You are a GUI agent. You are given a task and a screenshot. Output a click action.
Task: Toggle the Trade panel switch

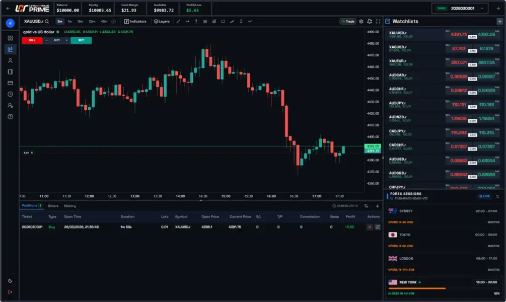[348, 22]
